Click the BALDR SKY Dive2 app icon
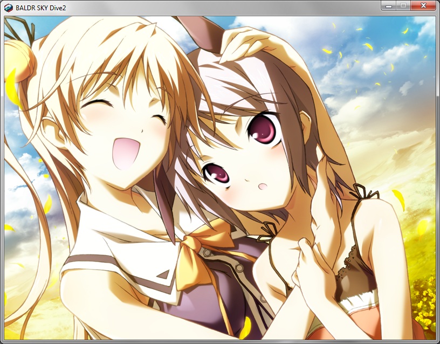 9,8
